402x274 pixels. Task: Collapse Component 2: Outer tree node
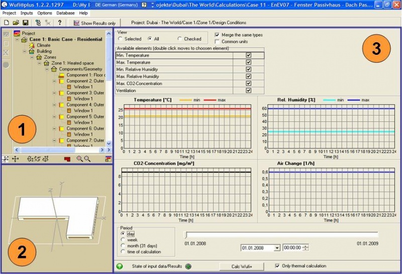click(x=54, y=81)
